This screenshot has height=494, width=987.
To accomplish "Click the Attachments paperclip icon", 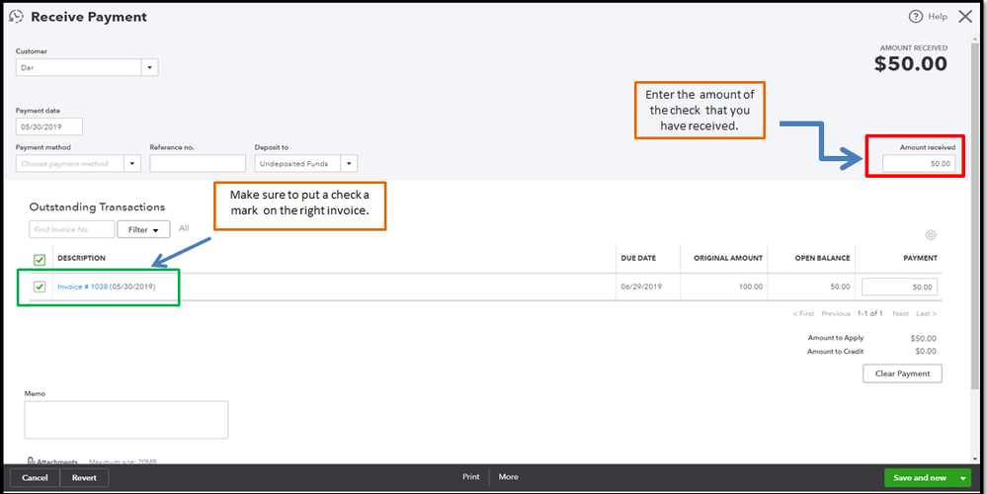I will 32,462.
